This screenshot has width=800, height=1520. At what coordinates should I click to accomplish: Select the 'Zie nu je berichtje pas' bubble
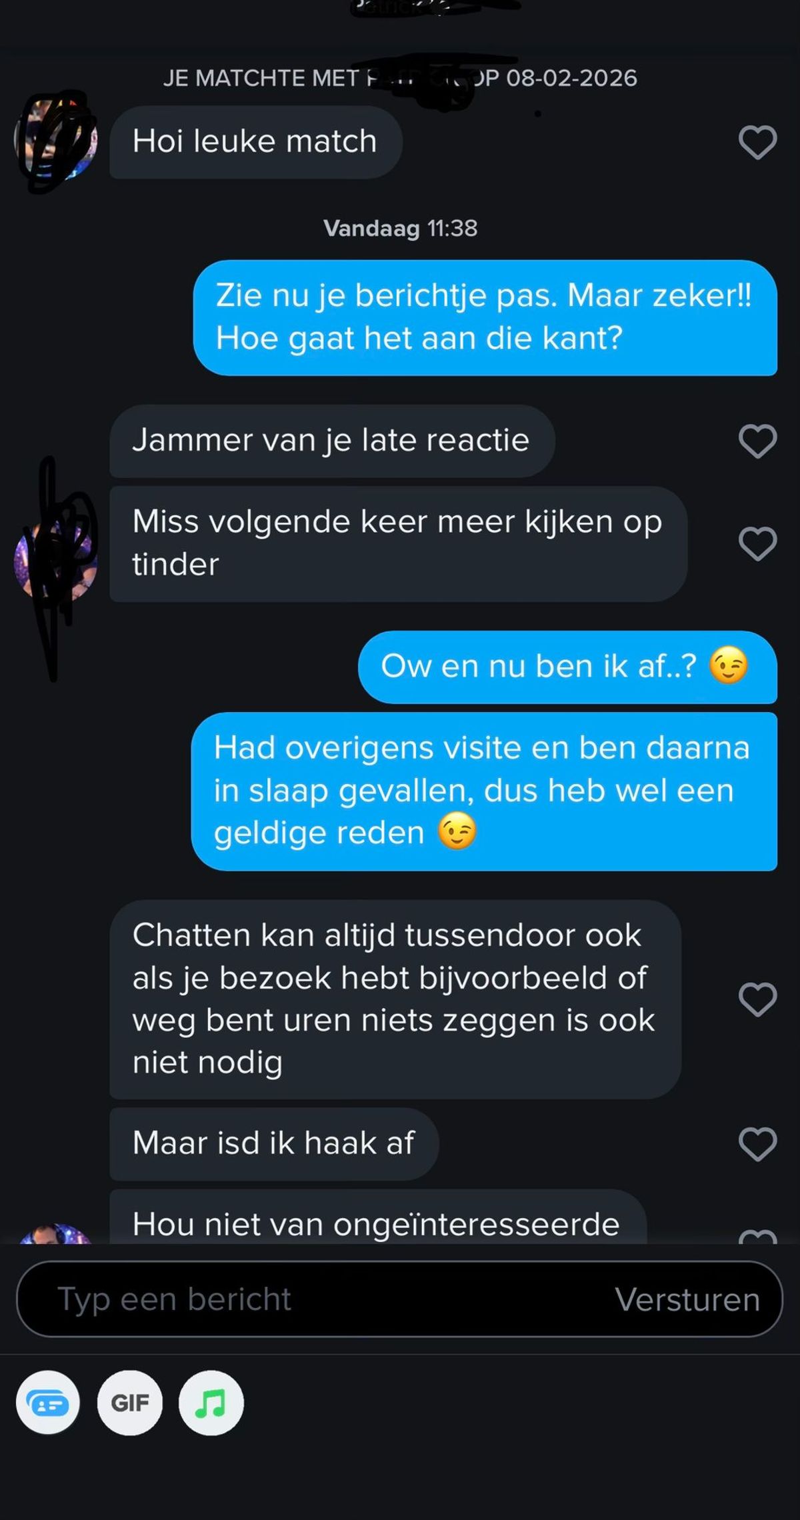(485, 317)
